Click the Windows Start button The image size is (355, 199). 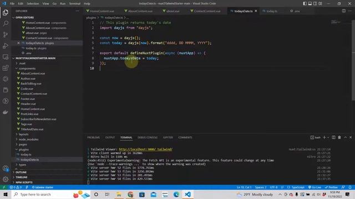[x=6, y=194]
